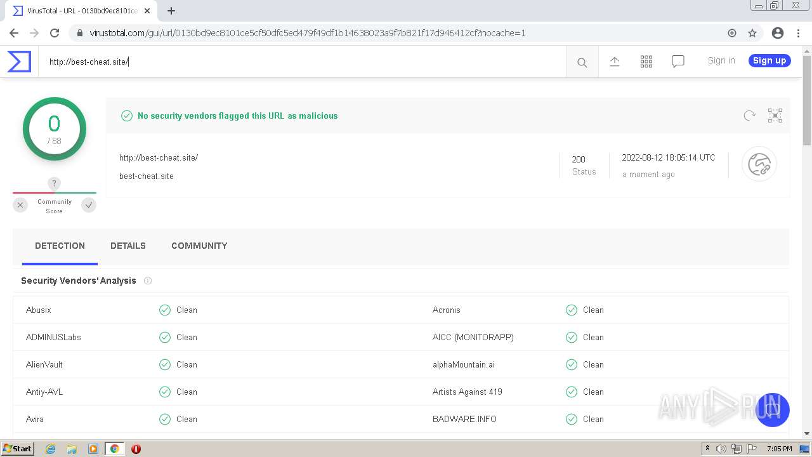Click the action center flag tray icon
The image size is (812, 457).
[752, 449]
